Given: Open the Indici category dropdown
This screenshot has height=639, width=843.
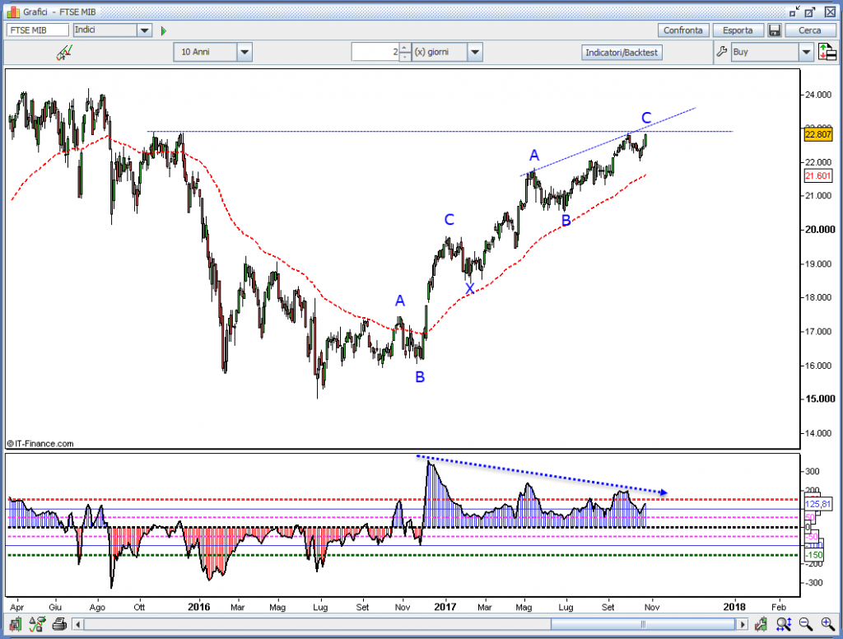Looking at the screenshot, I should (x=144, y=30).
